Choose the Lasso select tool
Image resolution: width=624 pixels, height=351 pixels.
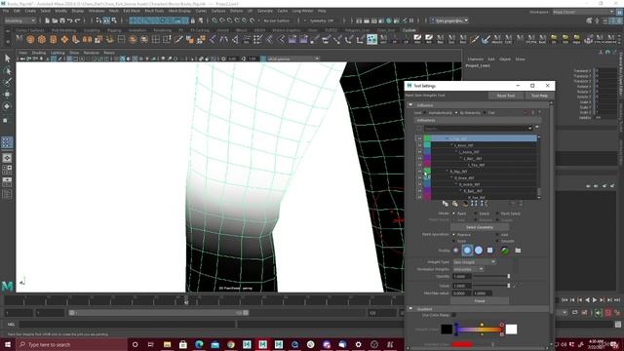(7, 71)
